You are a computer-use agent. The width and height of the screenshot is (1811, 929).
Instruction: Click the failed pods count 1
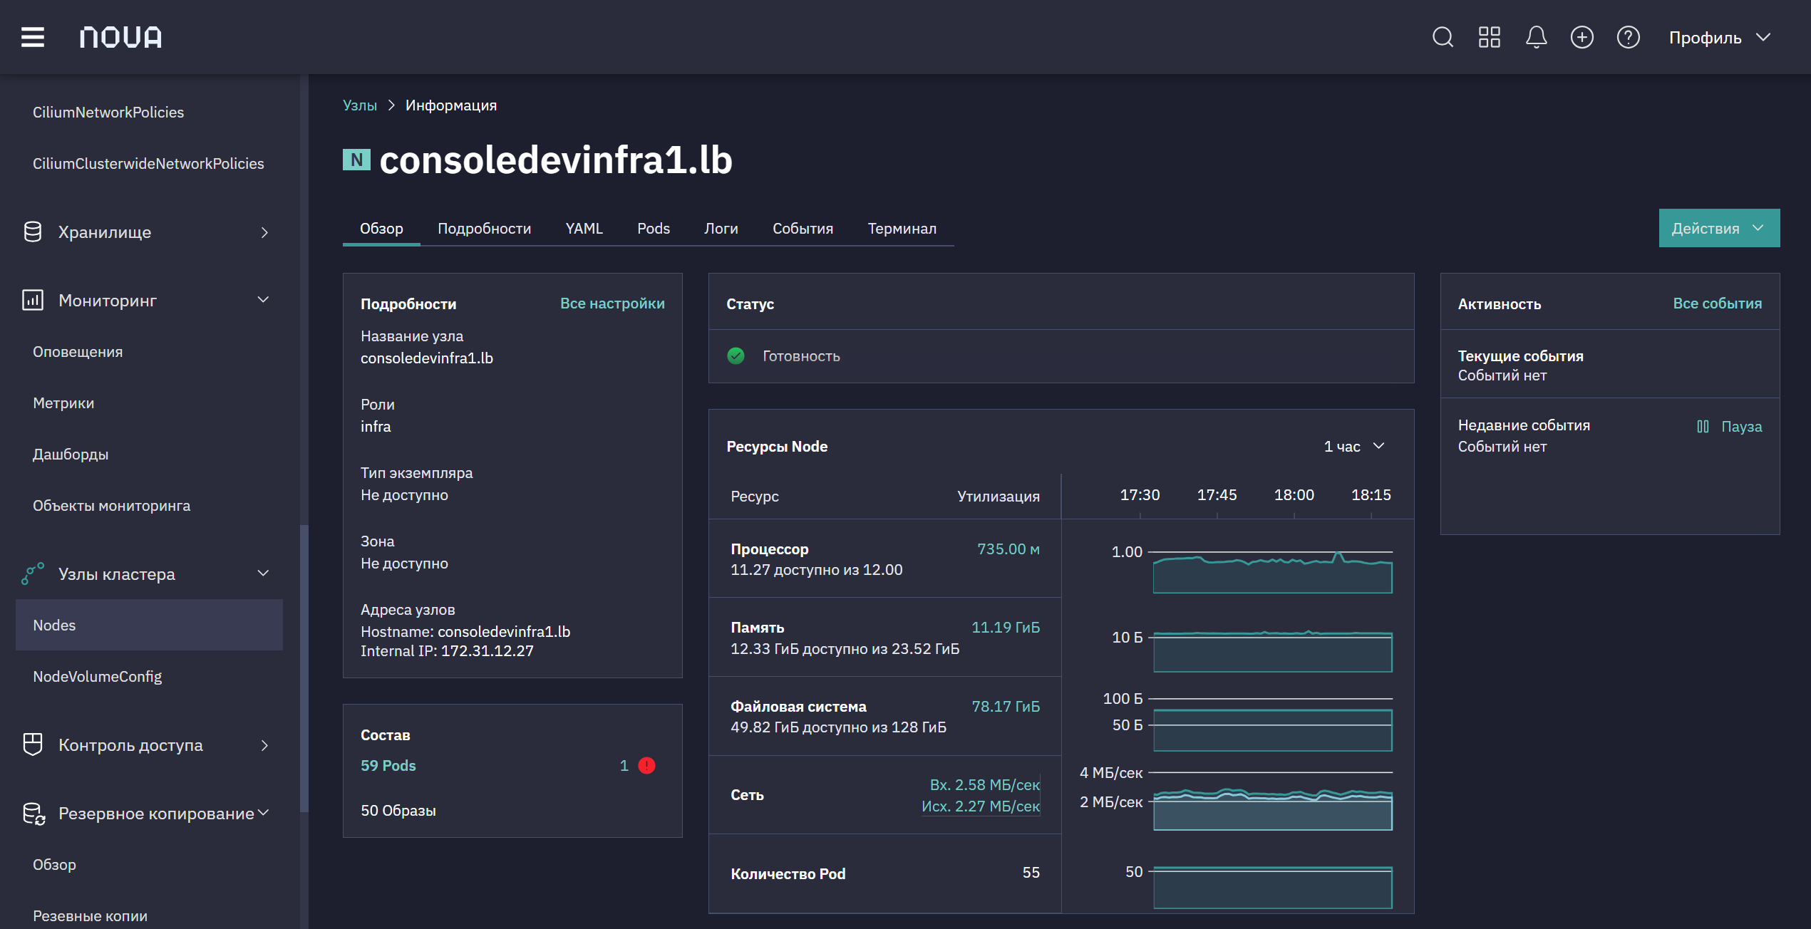click(x=624, y=765)
